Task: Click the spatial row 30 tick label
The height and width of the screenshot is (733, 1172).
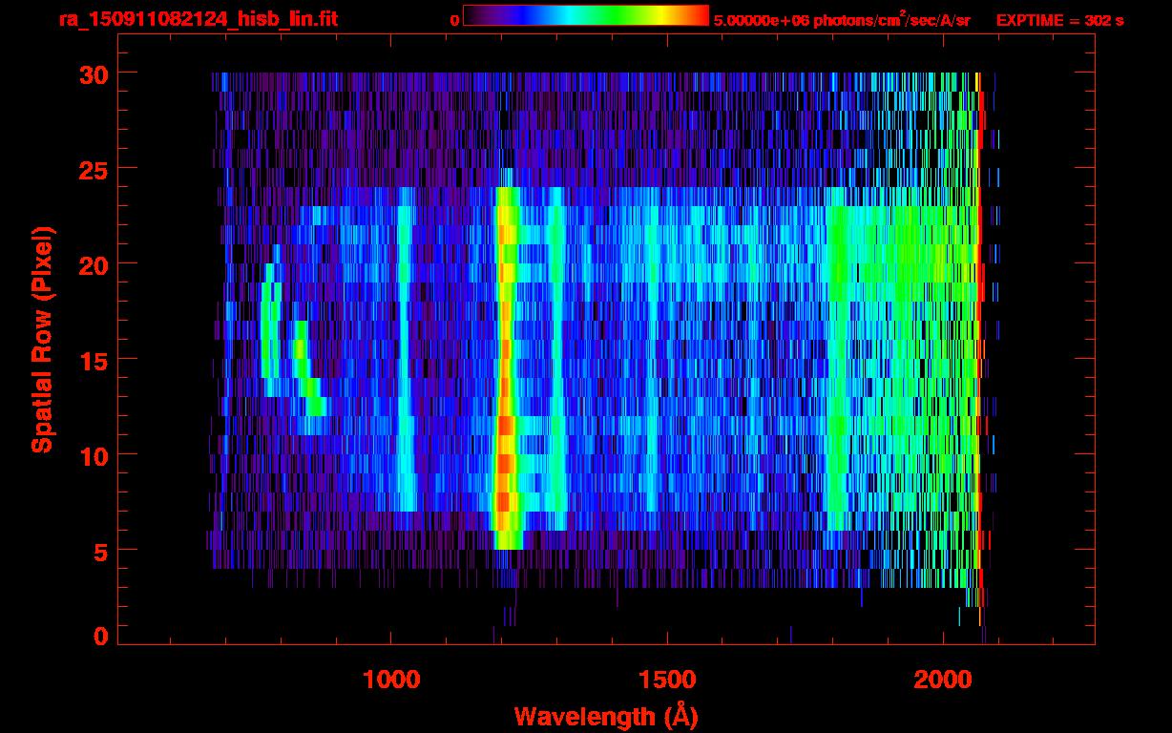Action: (x=93, y=73)
